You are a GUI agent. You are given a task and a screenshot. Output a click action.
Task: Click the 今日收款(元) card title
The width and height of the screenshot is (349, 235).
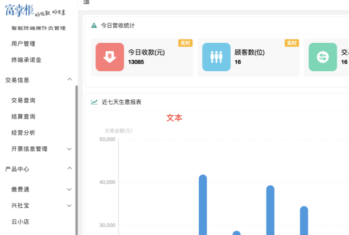coord(146,52)
